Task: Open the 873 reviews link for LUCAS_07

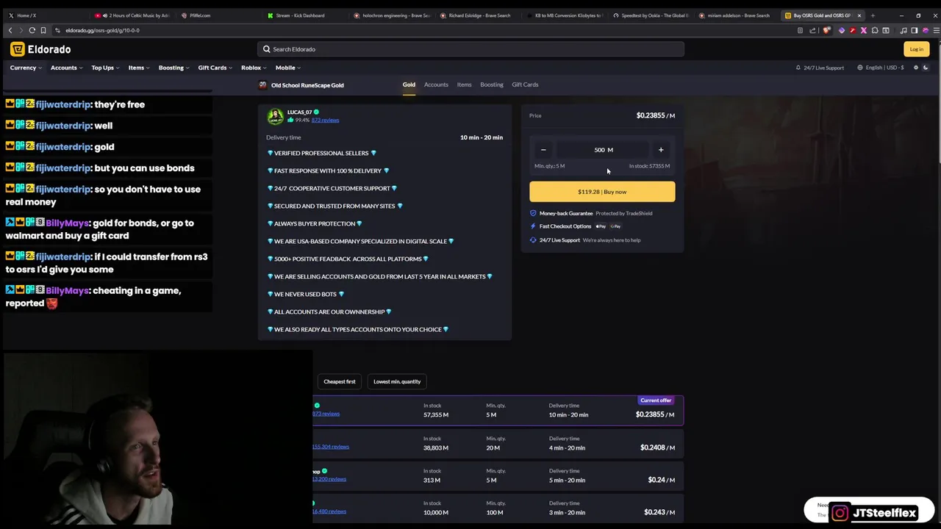Action: [x=325, y=120]
